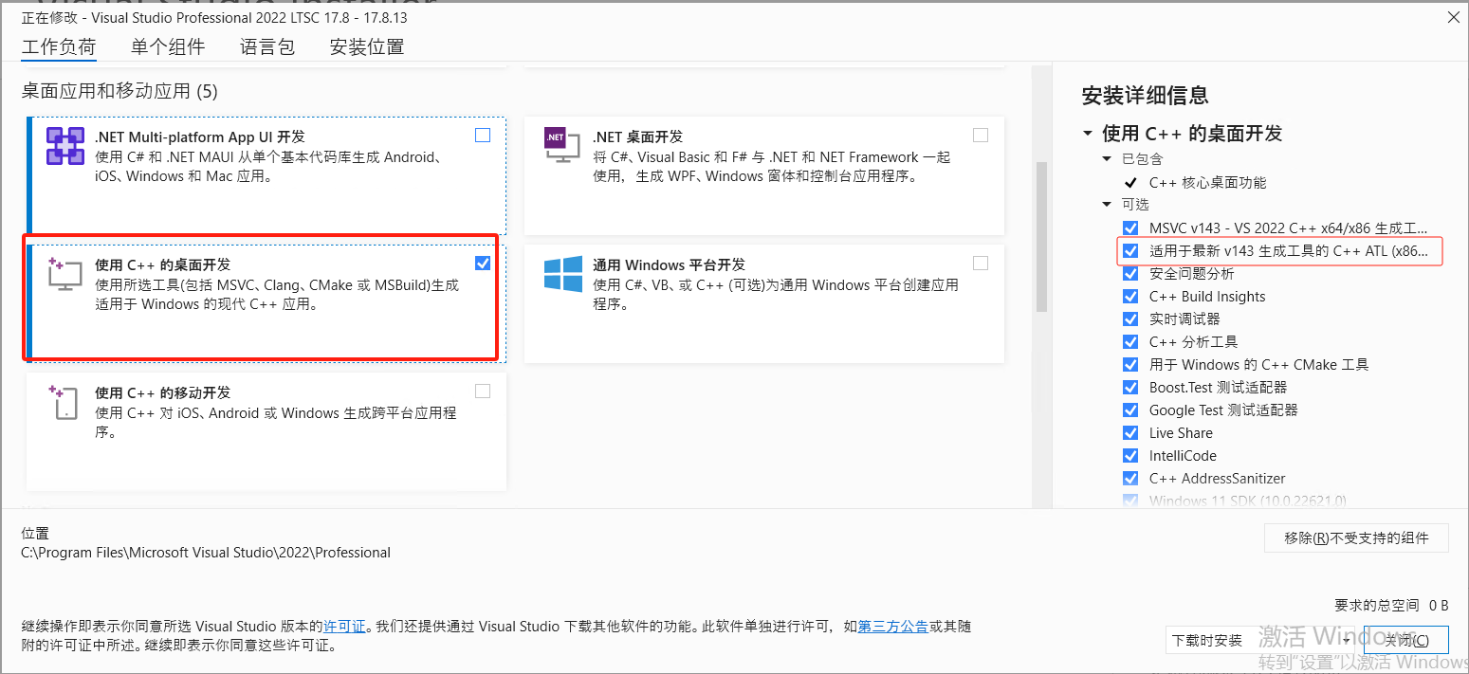Collapse the 使用 C++ 的桌面开发 details section
The width and height of the screenshot is (1469, 674).
pos(1088,134)
